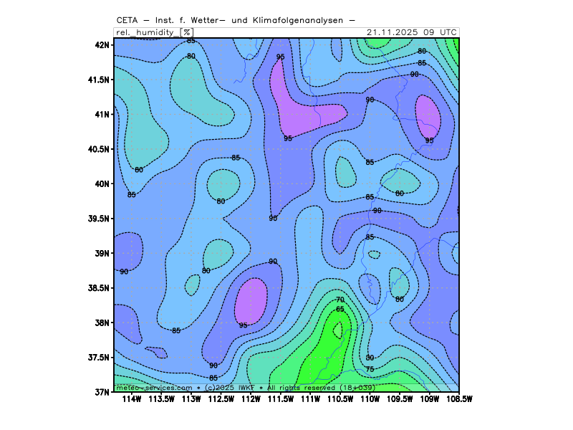This screenshot has height=430, width=573.
Task: Click the 109.5W longitude axis label
Action: point(399,399)
